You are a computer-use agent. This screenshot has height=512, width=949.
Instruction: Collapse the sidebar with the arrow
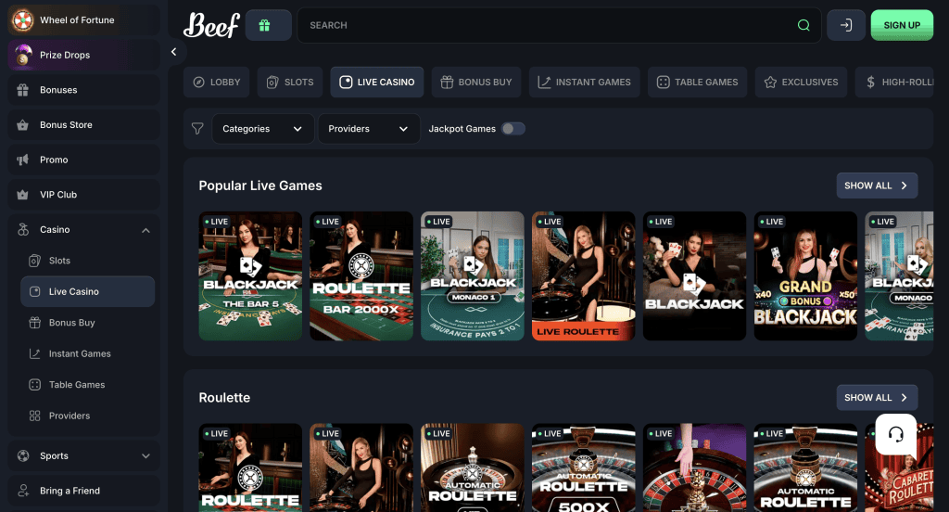(173, 52)
